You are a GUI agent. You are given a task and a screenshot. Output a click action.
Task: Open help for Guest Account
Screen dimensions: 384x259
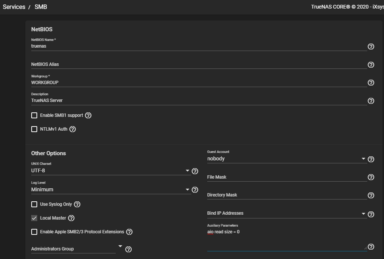[371, 159]
